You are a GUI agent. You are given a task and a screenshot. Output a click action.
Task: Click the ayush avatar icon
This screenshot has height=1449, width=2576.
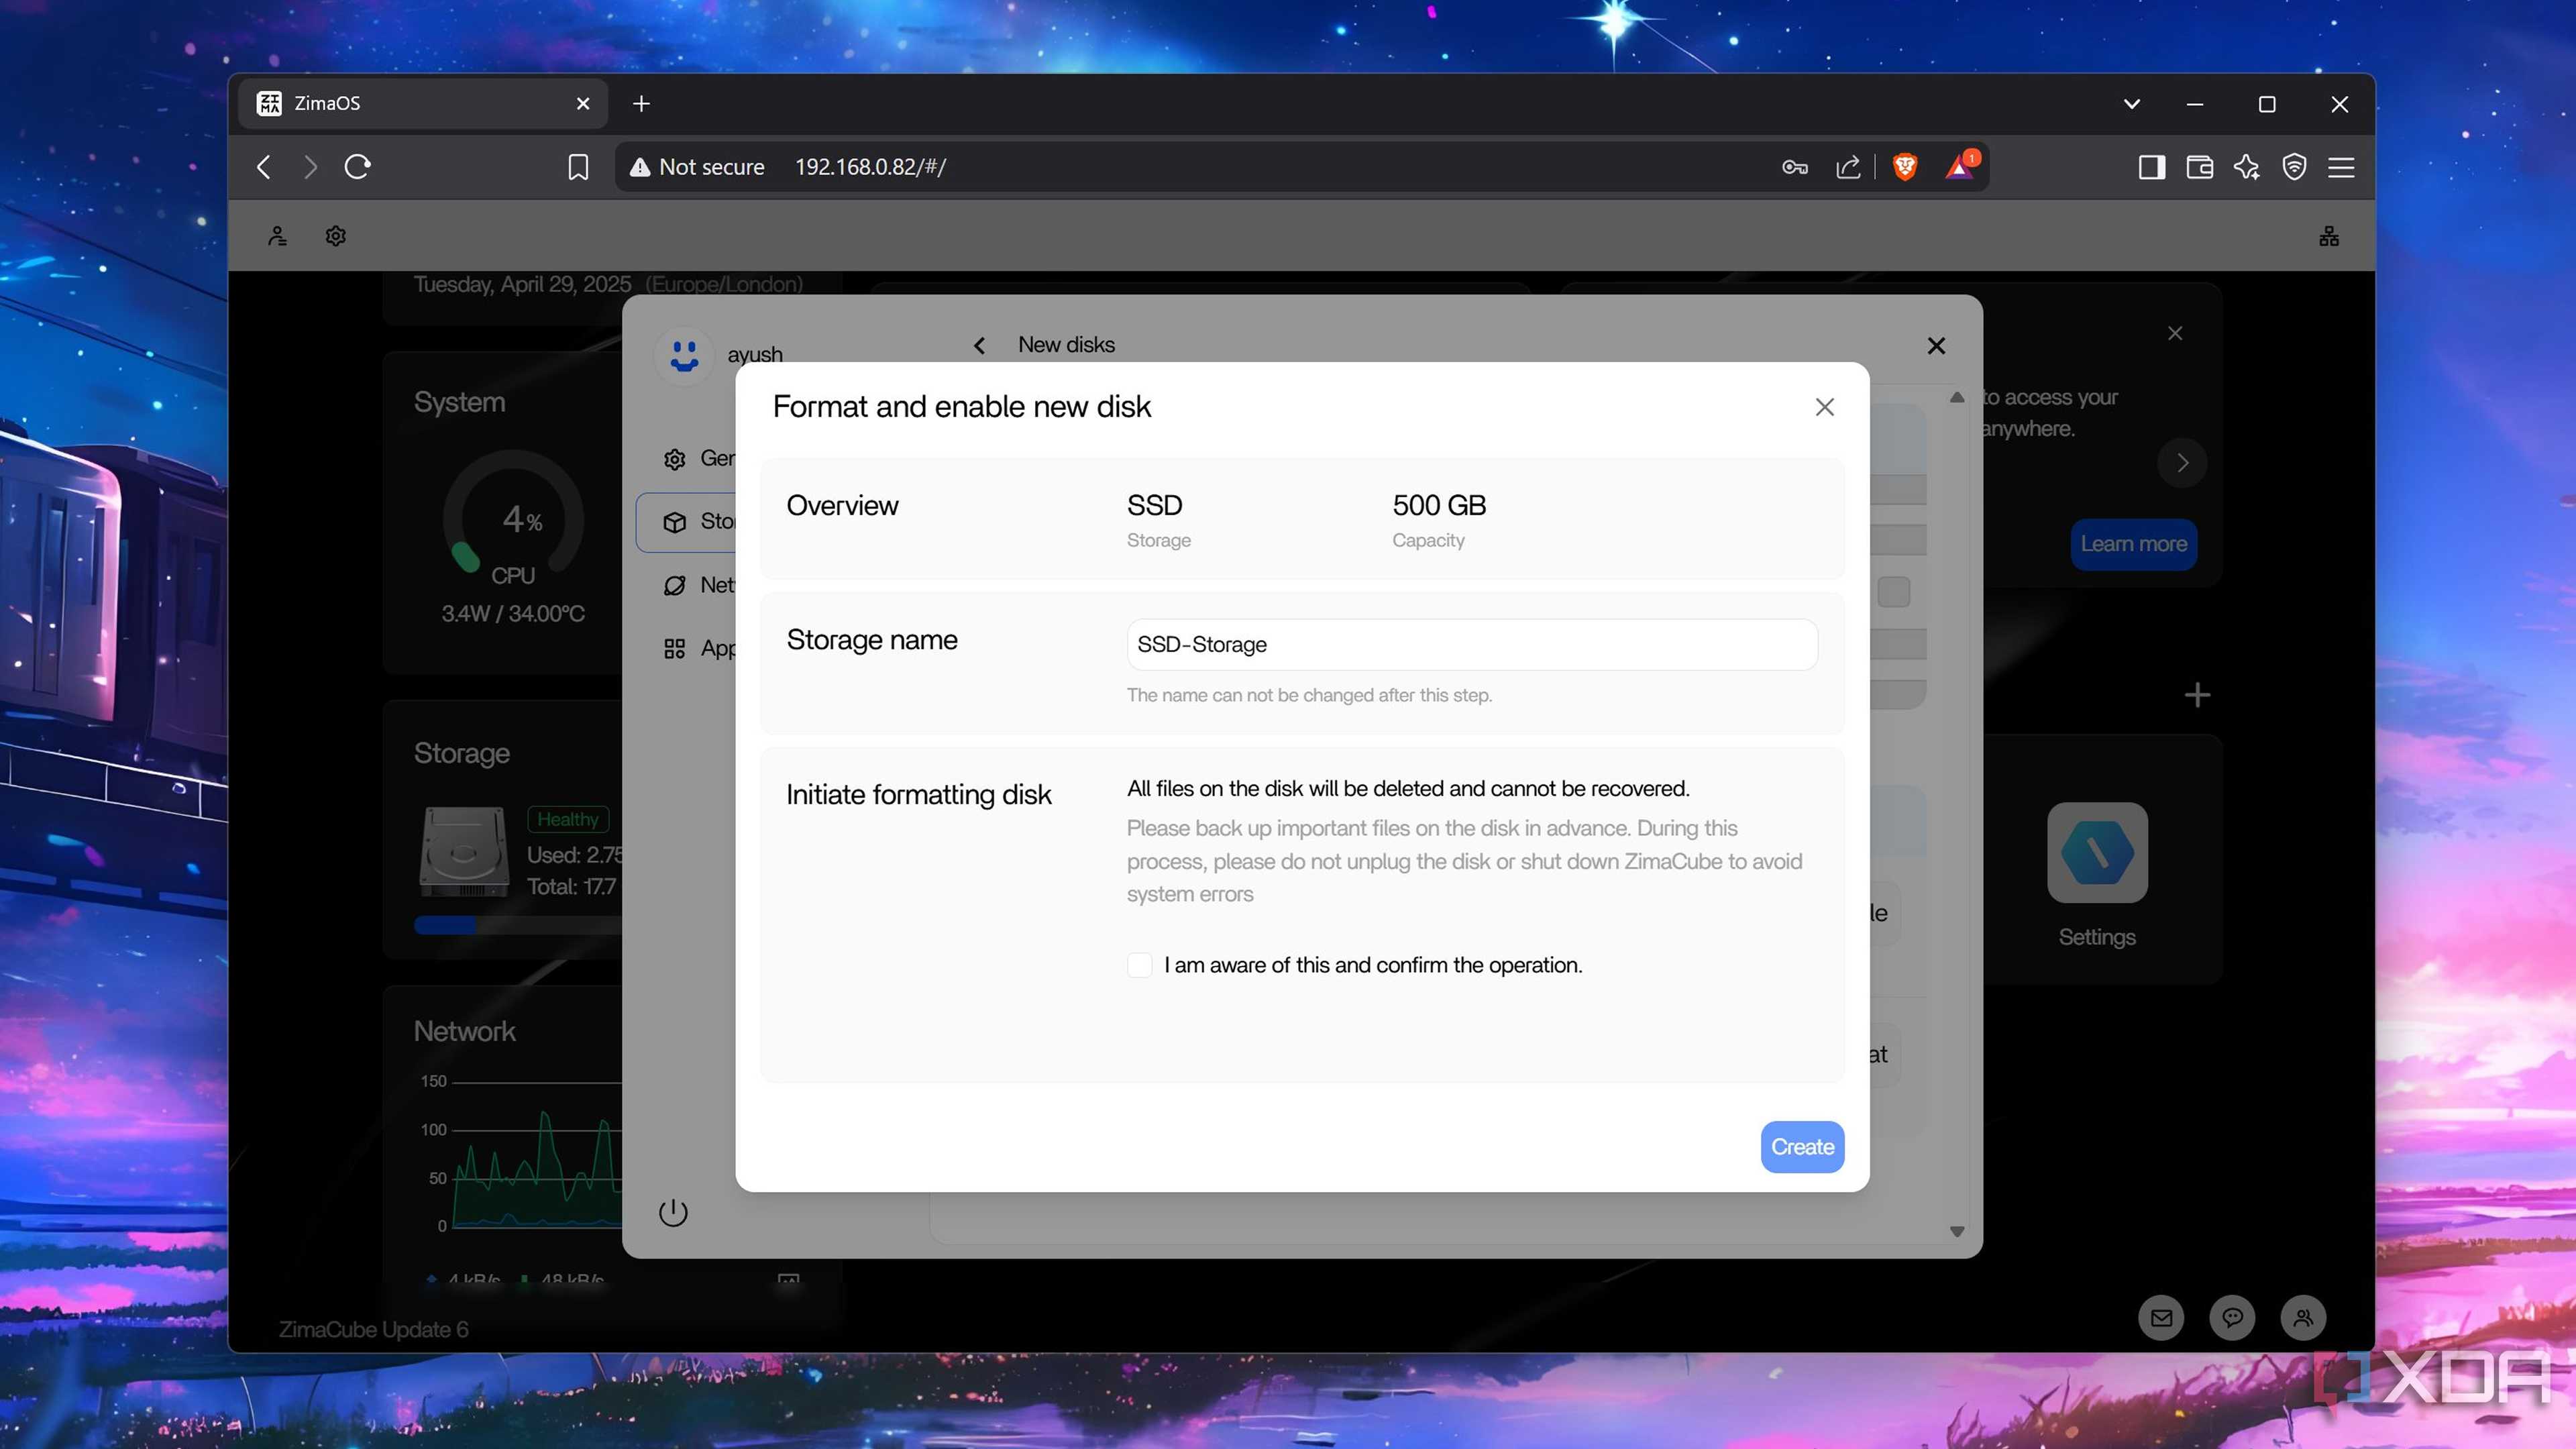click(x=684, y=356)
